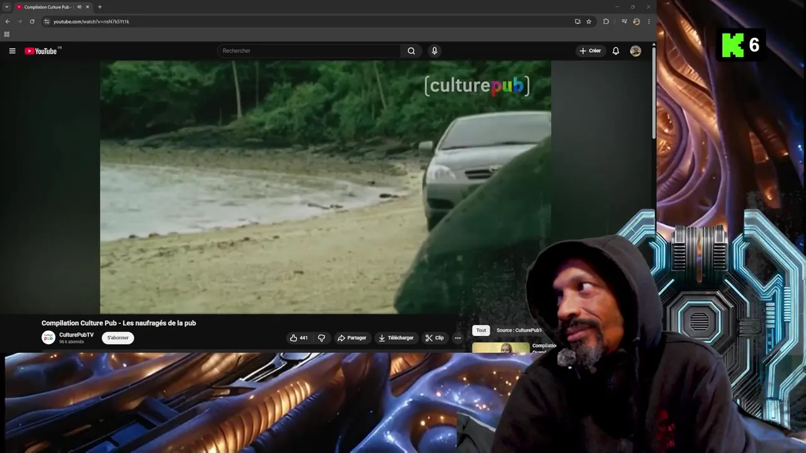Viewport: 806px width, 453px height.
Task: Open a new browser tab
Action: (99, 7)
